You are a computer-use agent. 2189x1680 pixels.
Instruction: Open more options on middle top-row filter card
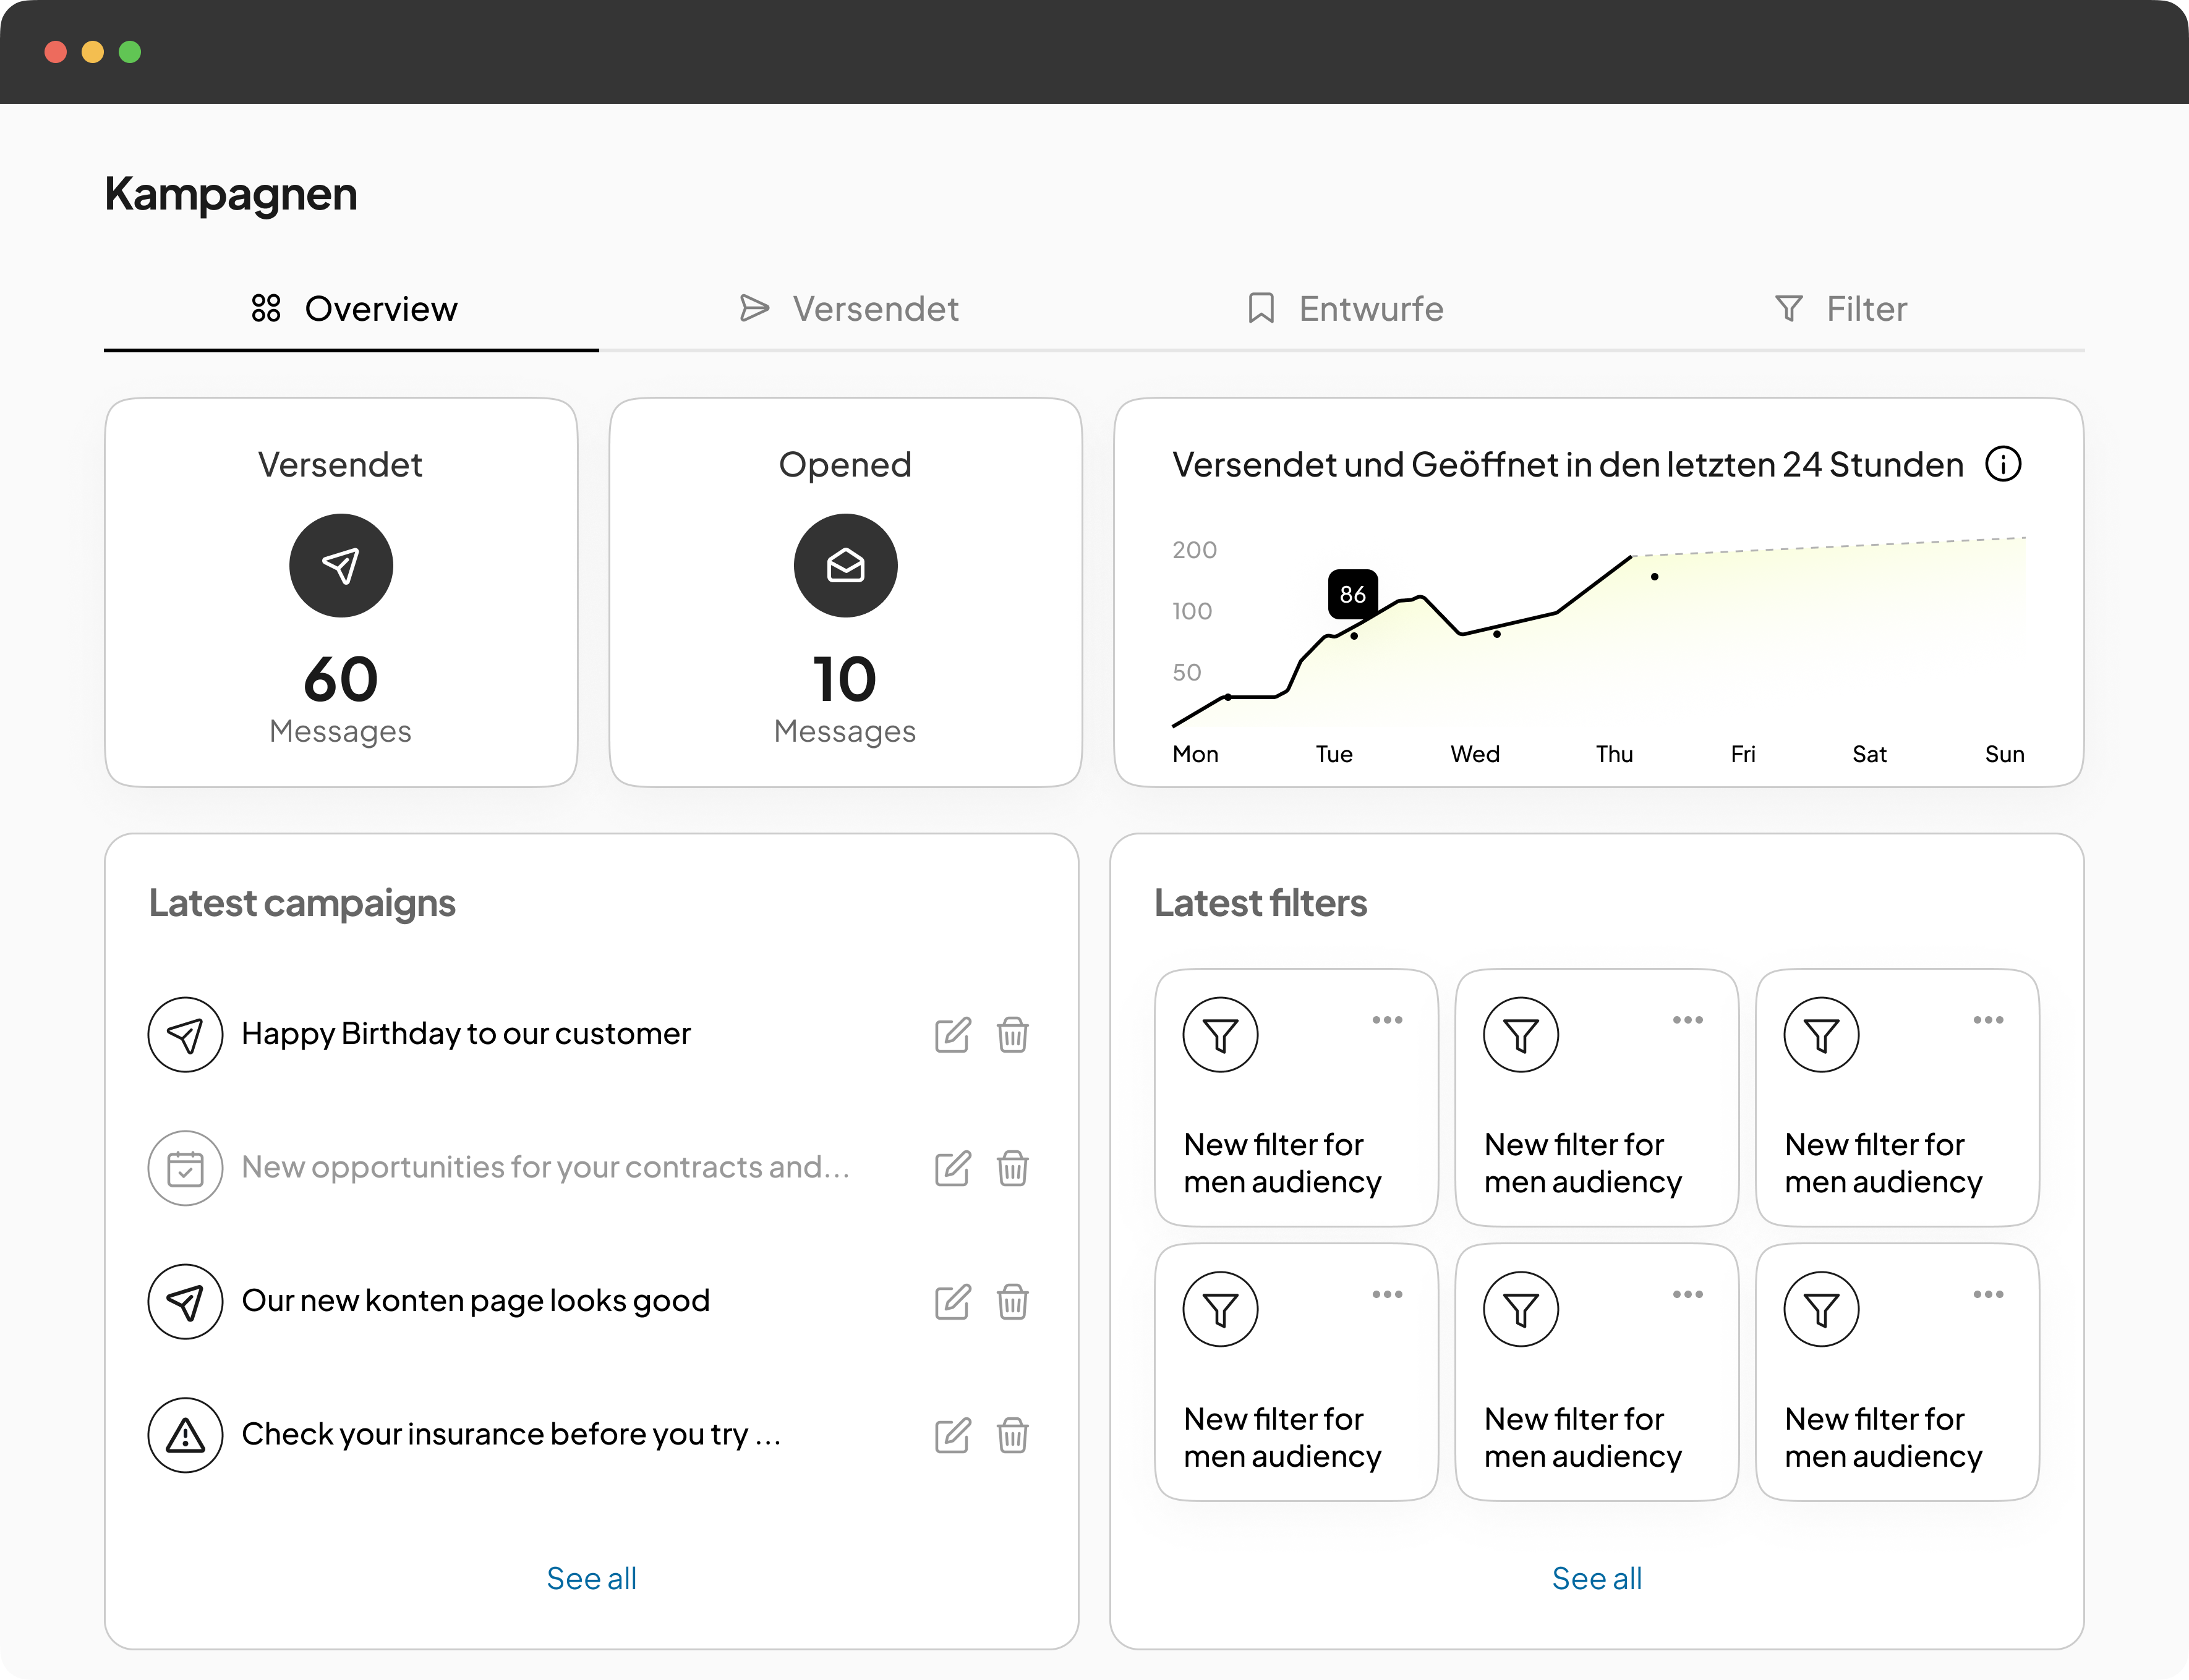point(1688,1020)
